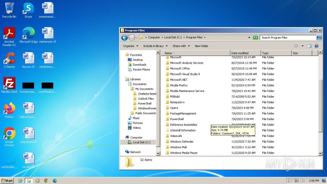Sort by the Date modified column header
The image size is (327, 184).
(246, 53)
